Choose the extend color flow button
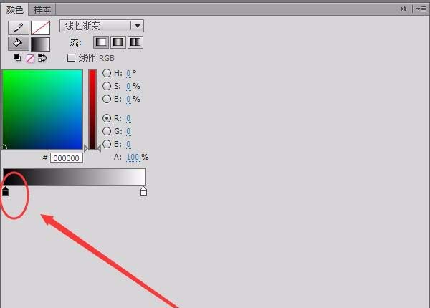 101,42
